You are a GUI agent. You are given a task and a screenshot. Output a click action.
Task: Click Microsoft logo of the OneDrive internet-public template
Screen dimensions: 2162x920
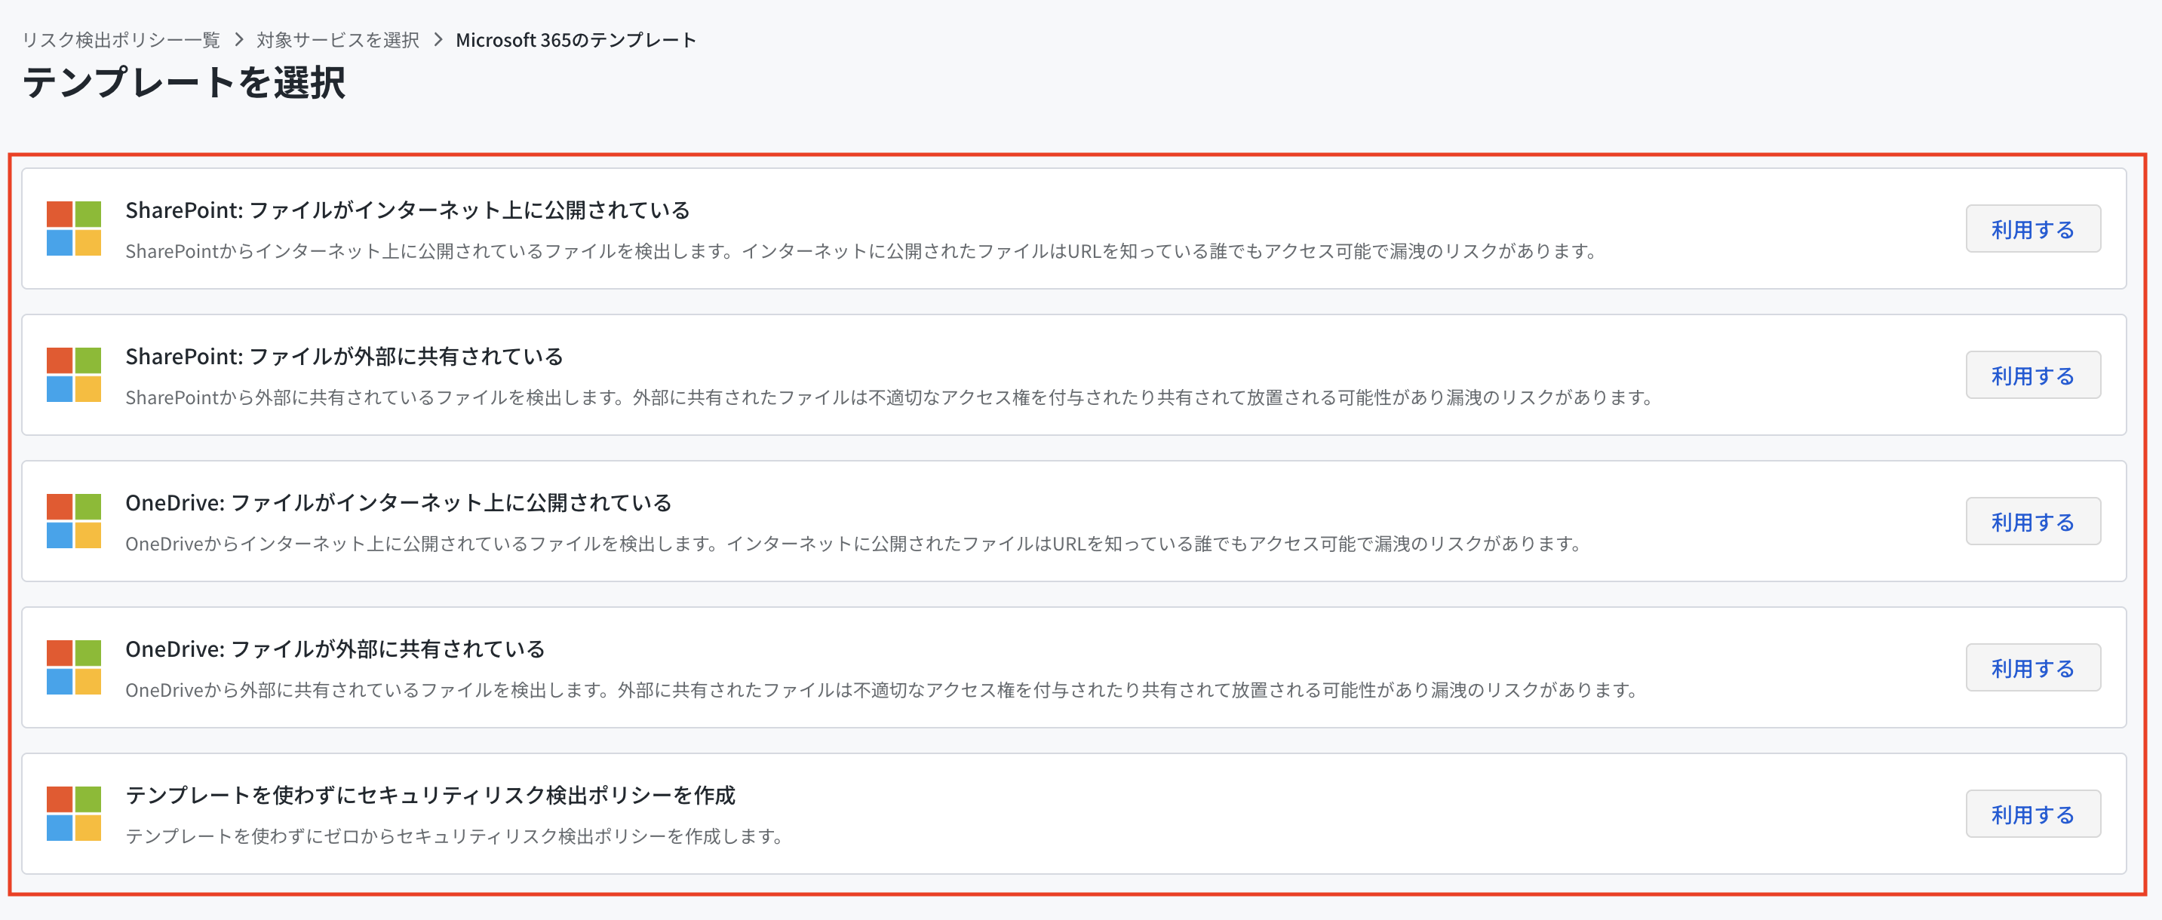coord(74,521)
